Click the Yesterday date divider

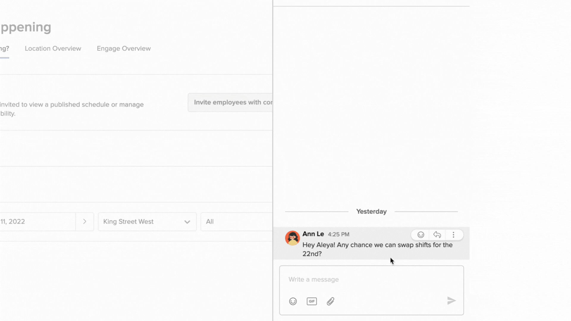pyautogui.click(x=371, y=211)
